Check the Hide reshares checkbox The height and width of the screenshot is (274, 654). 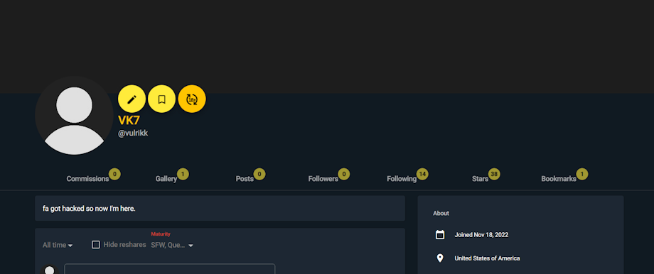pyautogui.click(x=95, y=245)
